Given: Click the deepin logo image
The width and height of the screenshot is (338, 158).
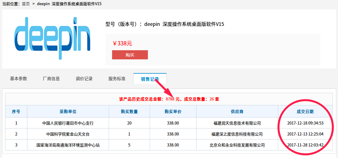Looking at the screenshot, I should click(x=52, y=38).
